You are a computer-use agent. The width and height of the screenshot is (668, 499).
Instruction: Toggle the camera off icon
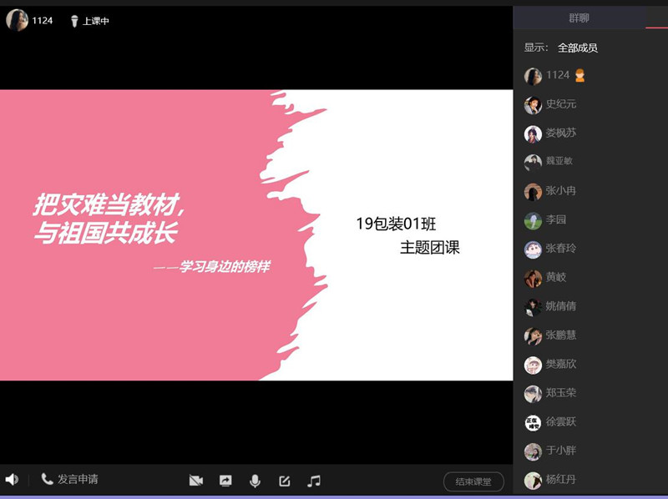click(196, 481)
